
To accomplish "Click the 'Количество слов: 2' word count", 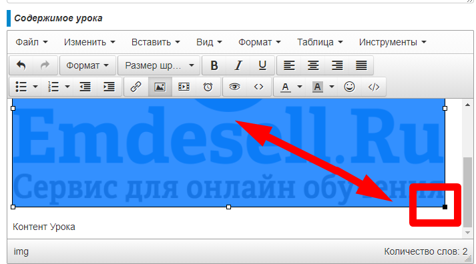I will (x=426, y=251).
